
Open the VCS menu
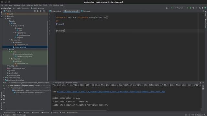(x=50, y=5)
